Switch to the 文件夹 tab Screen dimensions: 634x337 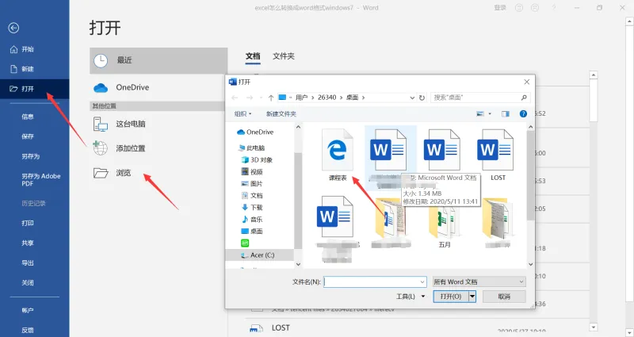point(284,56)
